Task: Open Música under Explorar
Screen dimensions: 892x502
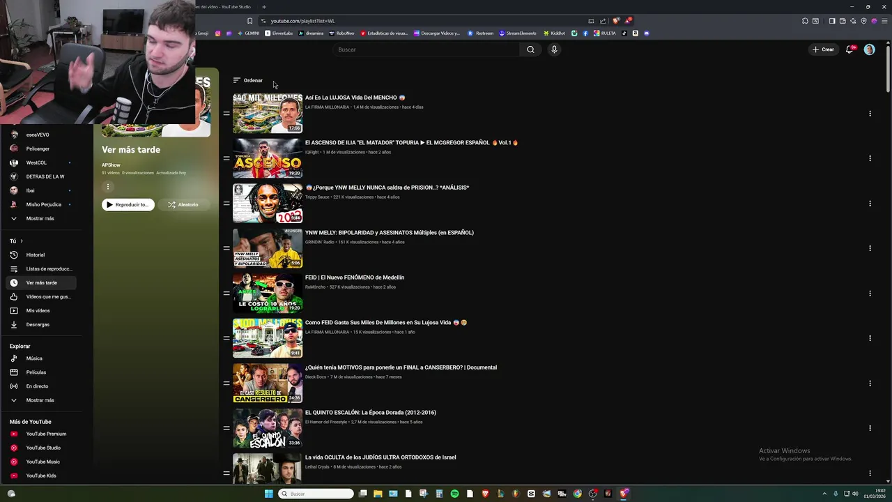Action: 42,358
